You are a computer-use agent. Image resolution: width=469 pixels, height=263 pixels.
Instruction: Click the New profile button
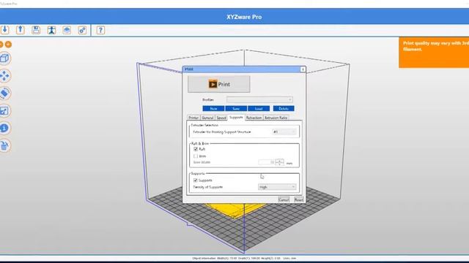[x=213, y=109]
